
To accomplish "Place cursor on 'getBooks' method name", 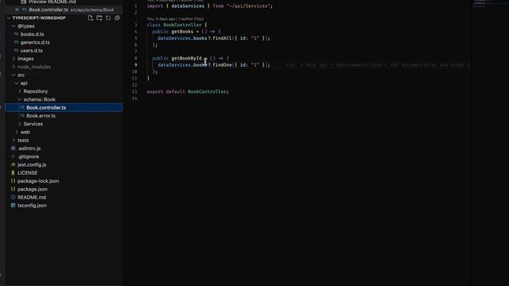I will coord(182,32).
